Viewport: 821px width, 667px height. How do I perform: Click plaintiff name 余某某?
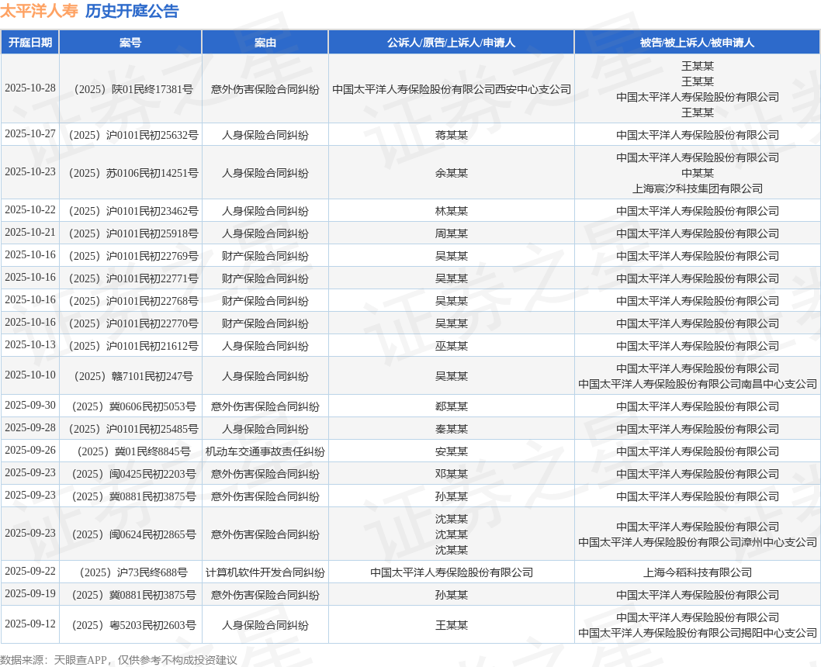(x=452, y=173)
